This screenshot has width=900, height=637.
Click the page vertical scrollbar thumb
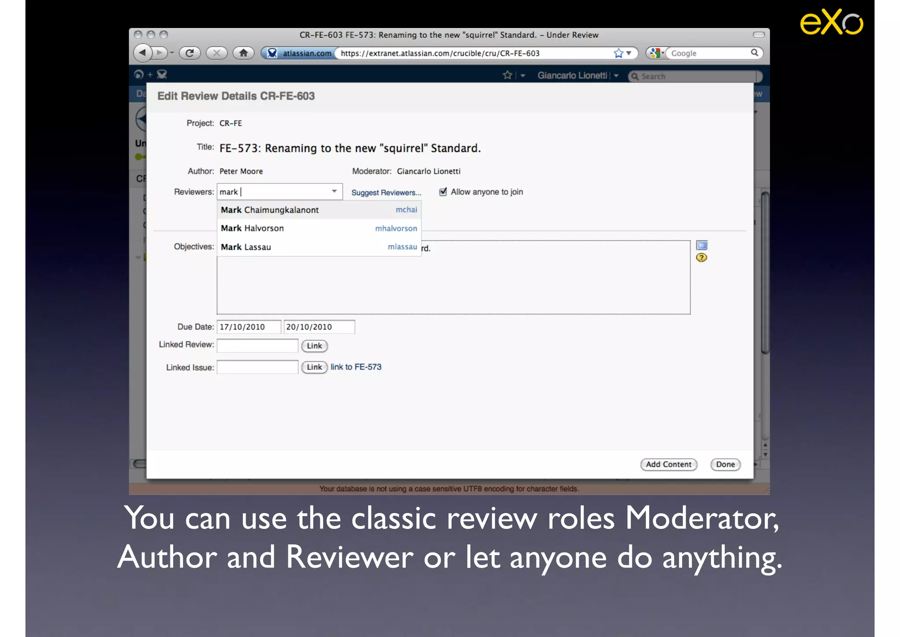(x=765, y=273)
